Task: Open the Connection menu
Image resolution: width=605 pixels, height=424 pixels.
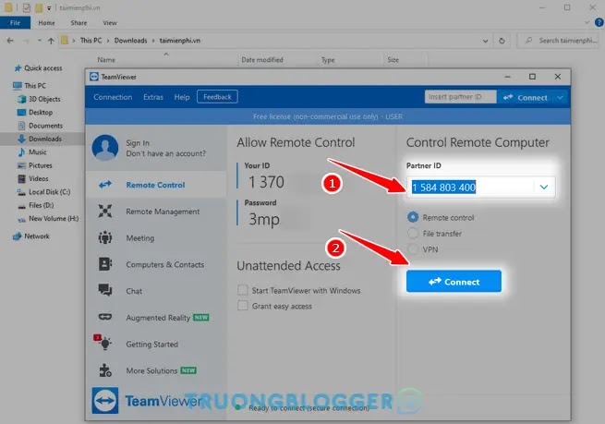Action: 113,97
